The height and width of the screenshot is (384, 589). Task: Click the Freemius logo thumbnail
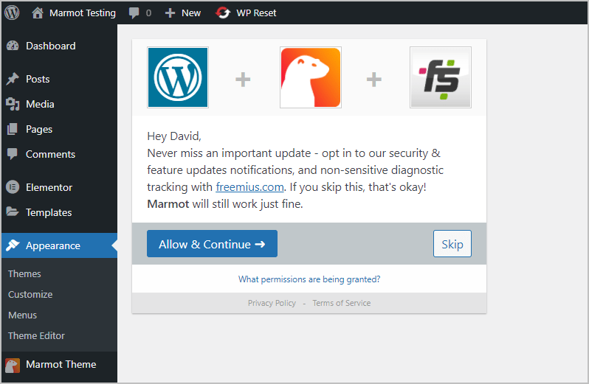[441, 77]
